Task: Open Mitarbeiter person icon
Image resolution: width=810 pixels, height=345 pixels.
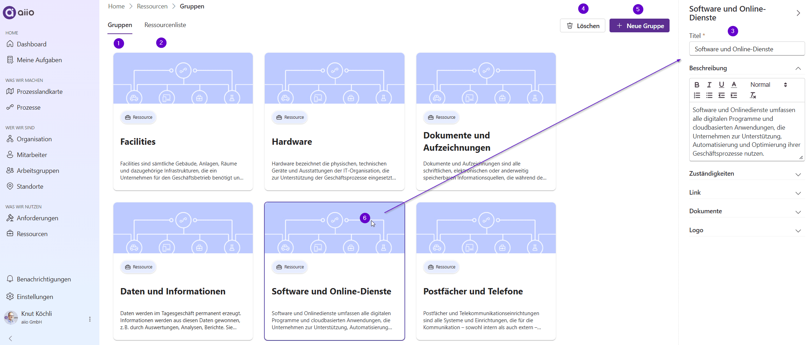Action: (x=10, y=155)
